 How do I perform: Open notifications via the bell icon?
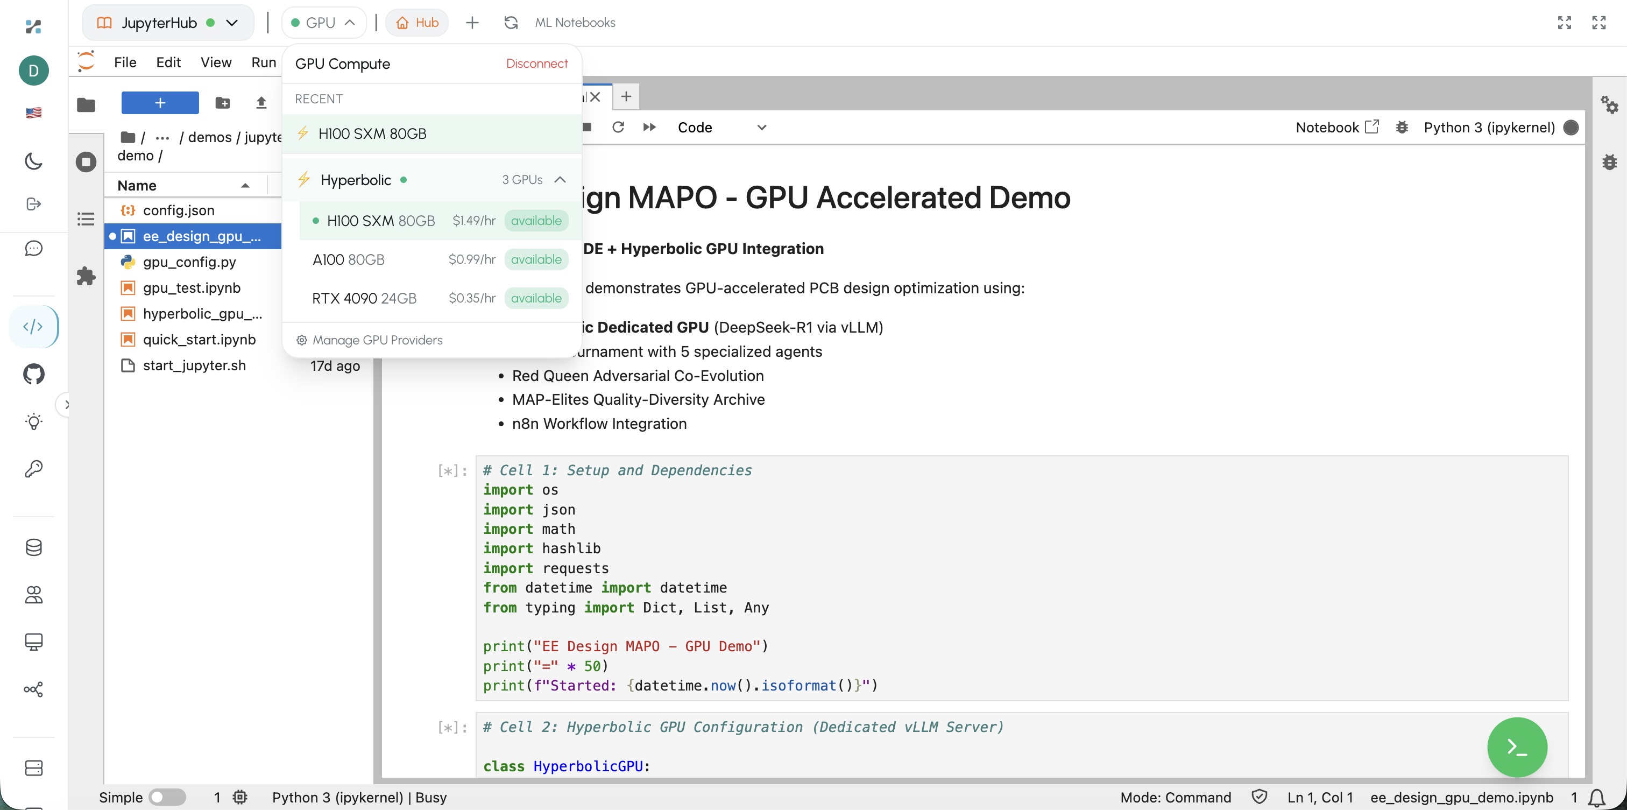coord(1597,798)
